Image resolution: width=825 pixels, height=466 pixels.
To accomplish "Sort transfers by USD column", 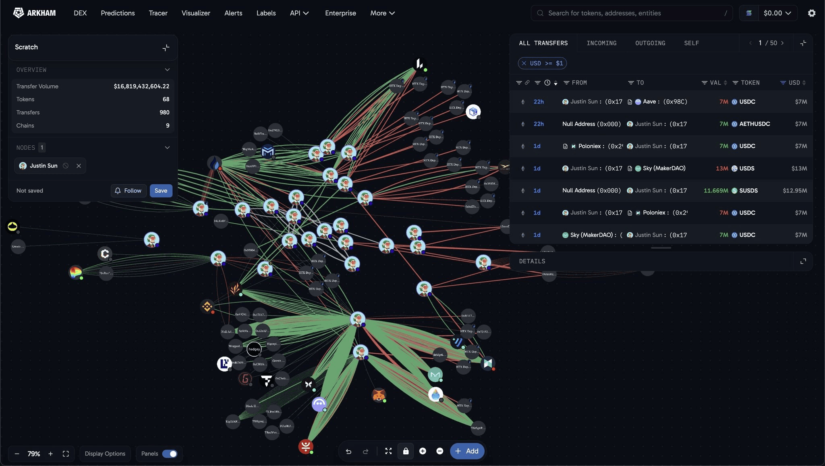I will (804, 82).
